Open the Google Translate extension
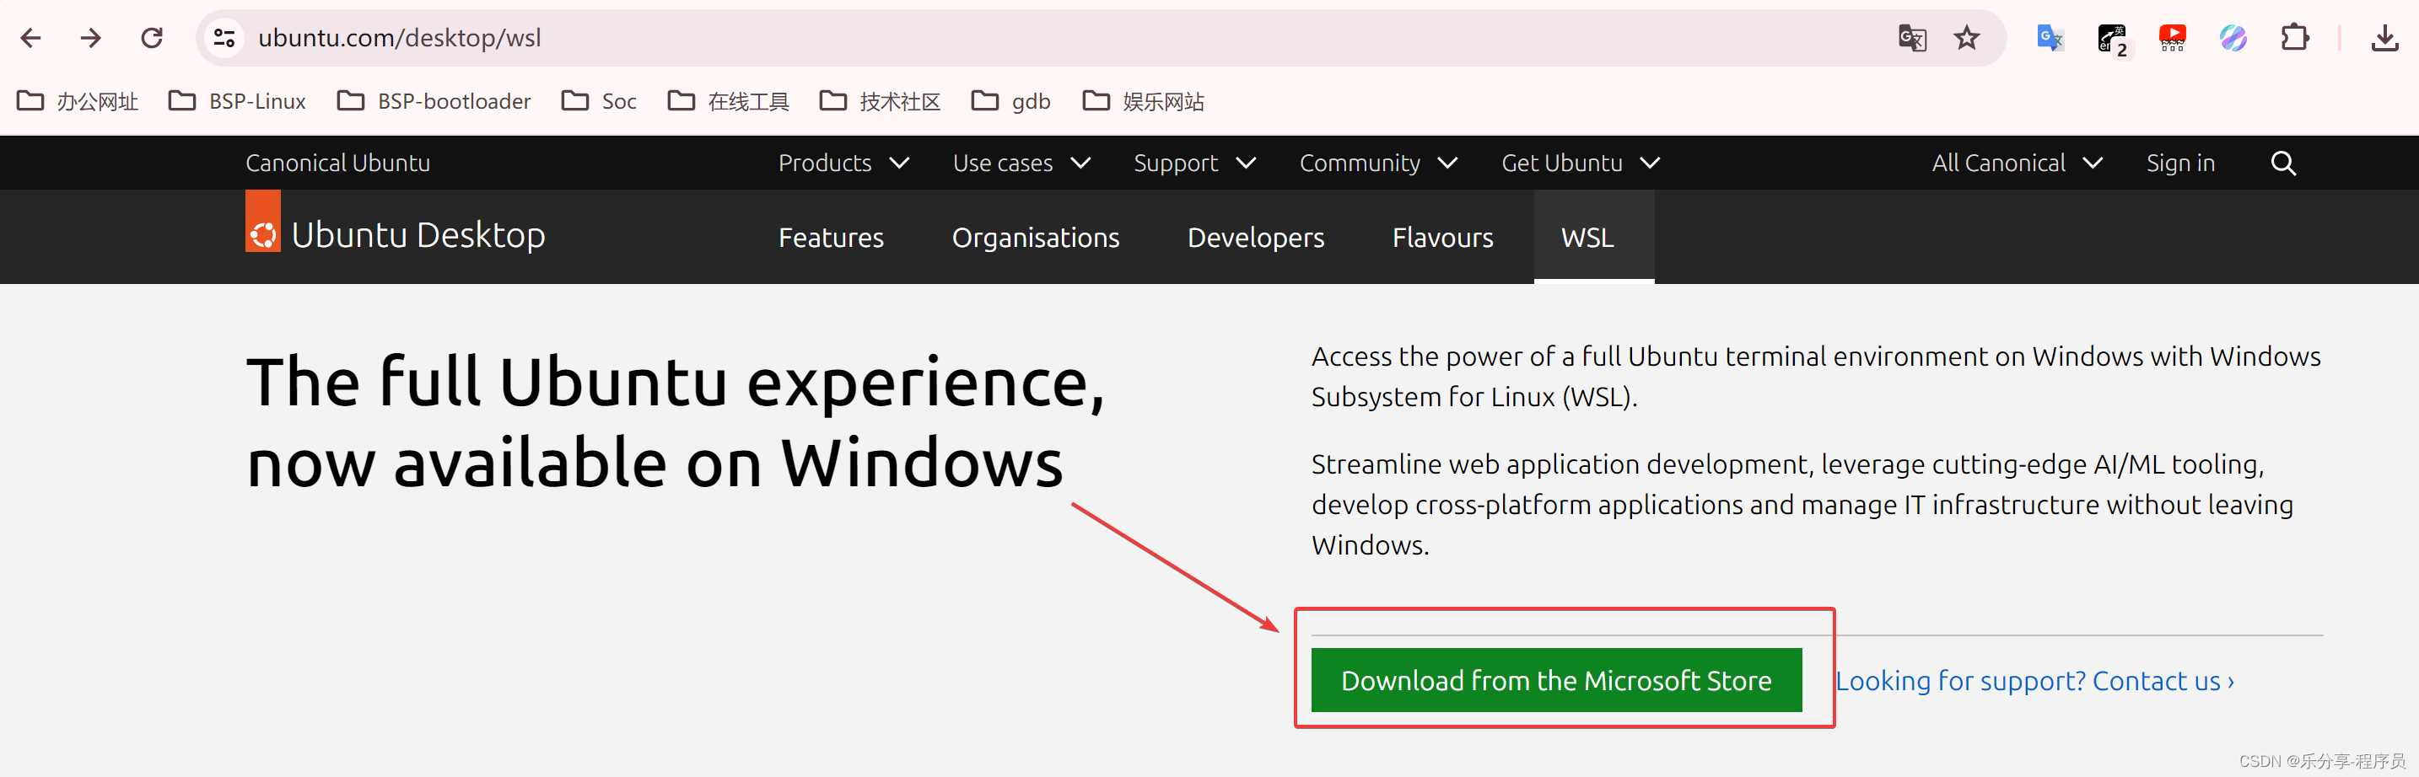This screenshot has height=777, width=2419. 2050,38
